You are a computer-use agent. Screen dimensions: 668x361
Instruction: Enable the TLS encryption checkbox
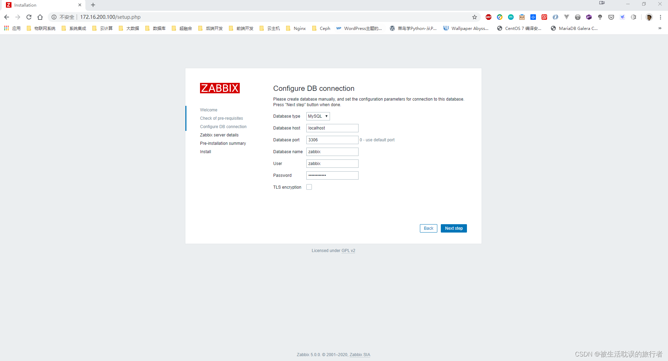[309, 187]
